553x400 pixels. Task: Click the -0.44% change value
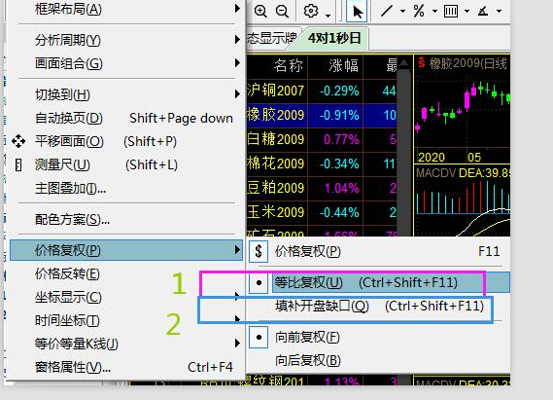[339, 212]
